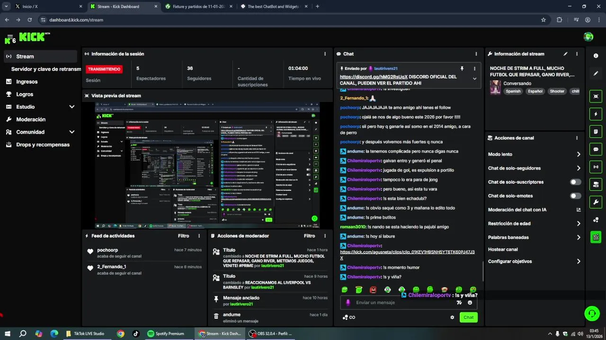Open the Chat panel three-dot menu

[476, 54]
